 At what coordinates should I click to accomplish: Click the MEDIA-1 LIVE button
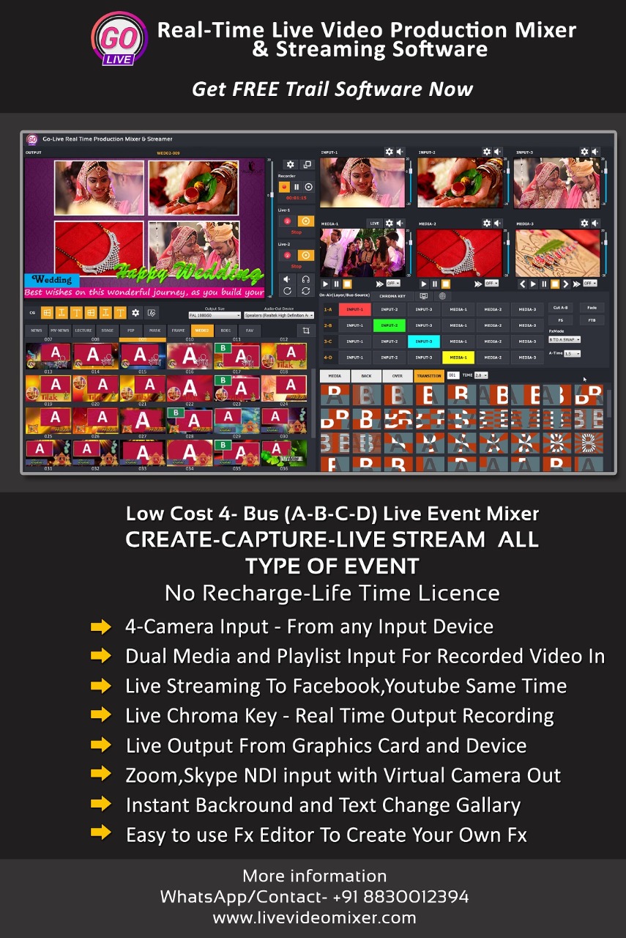[x=374, y=223]
